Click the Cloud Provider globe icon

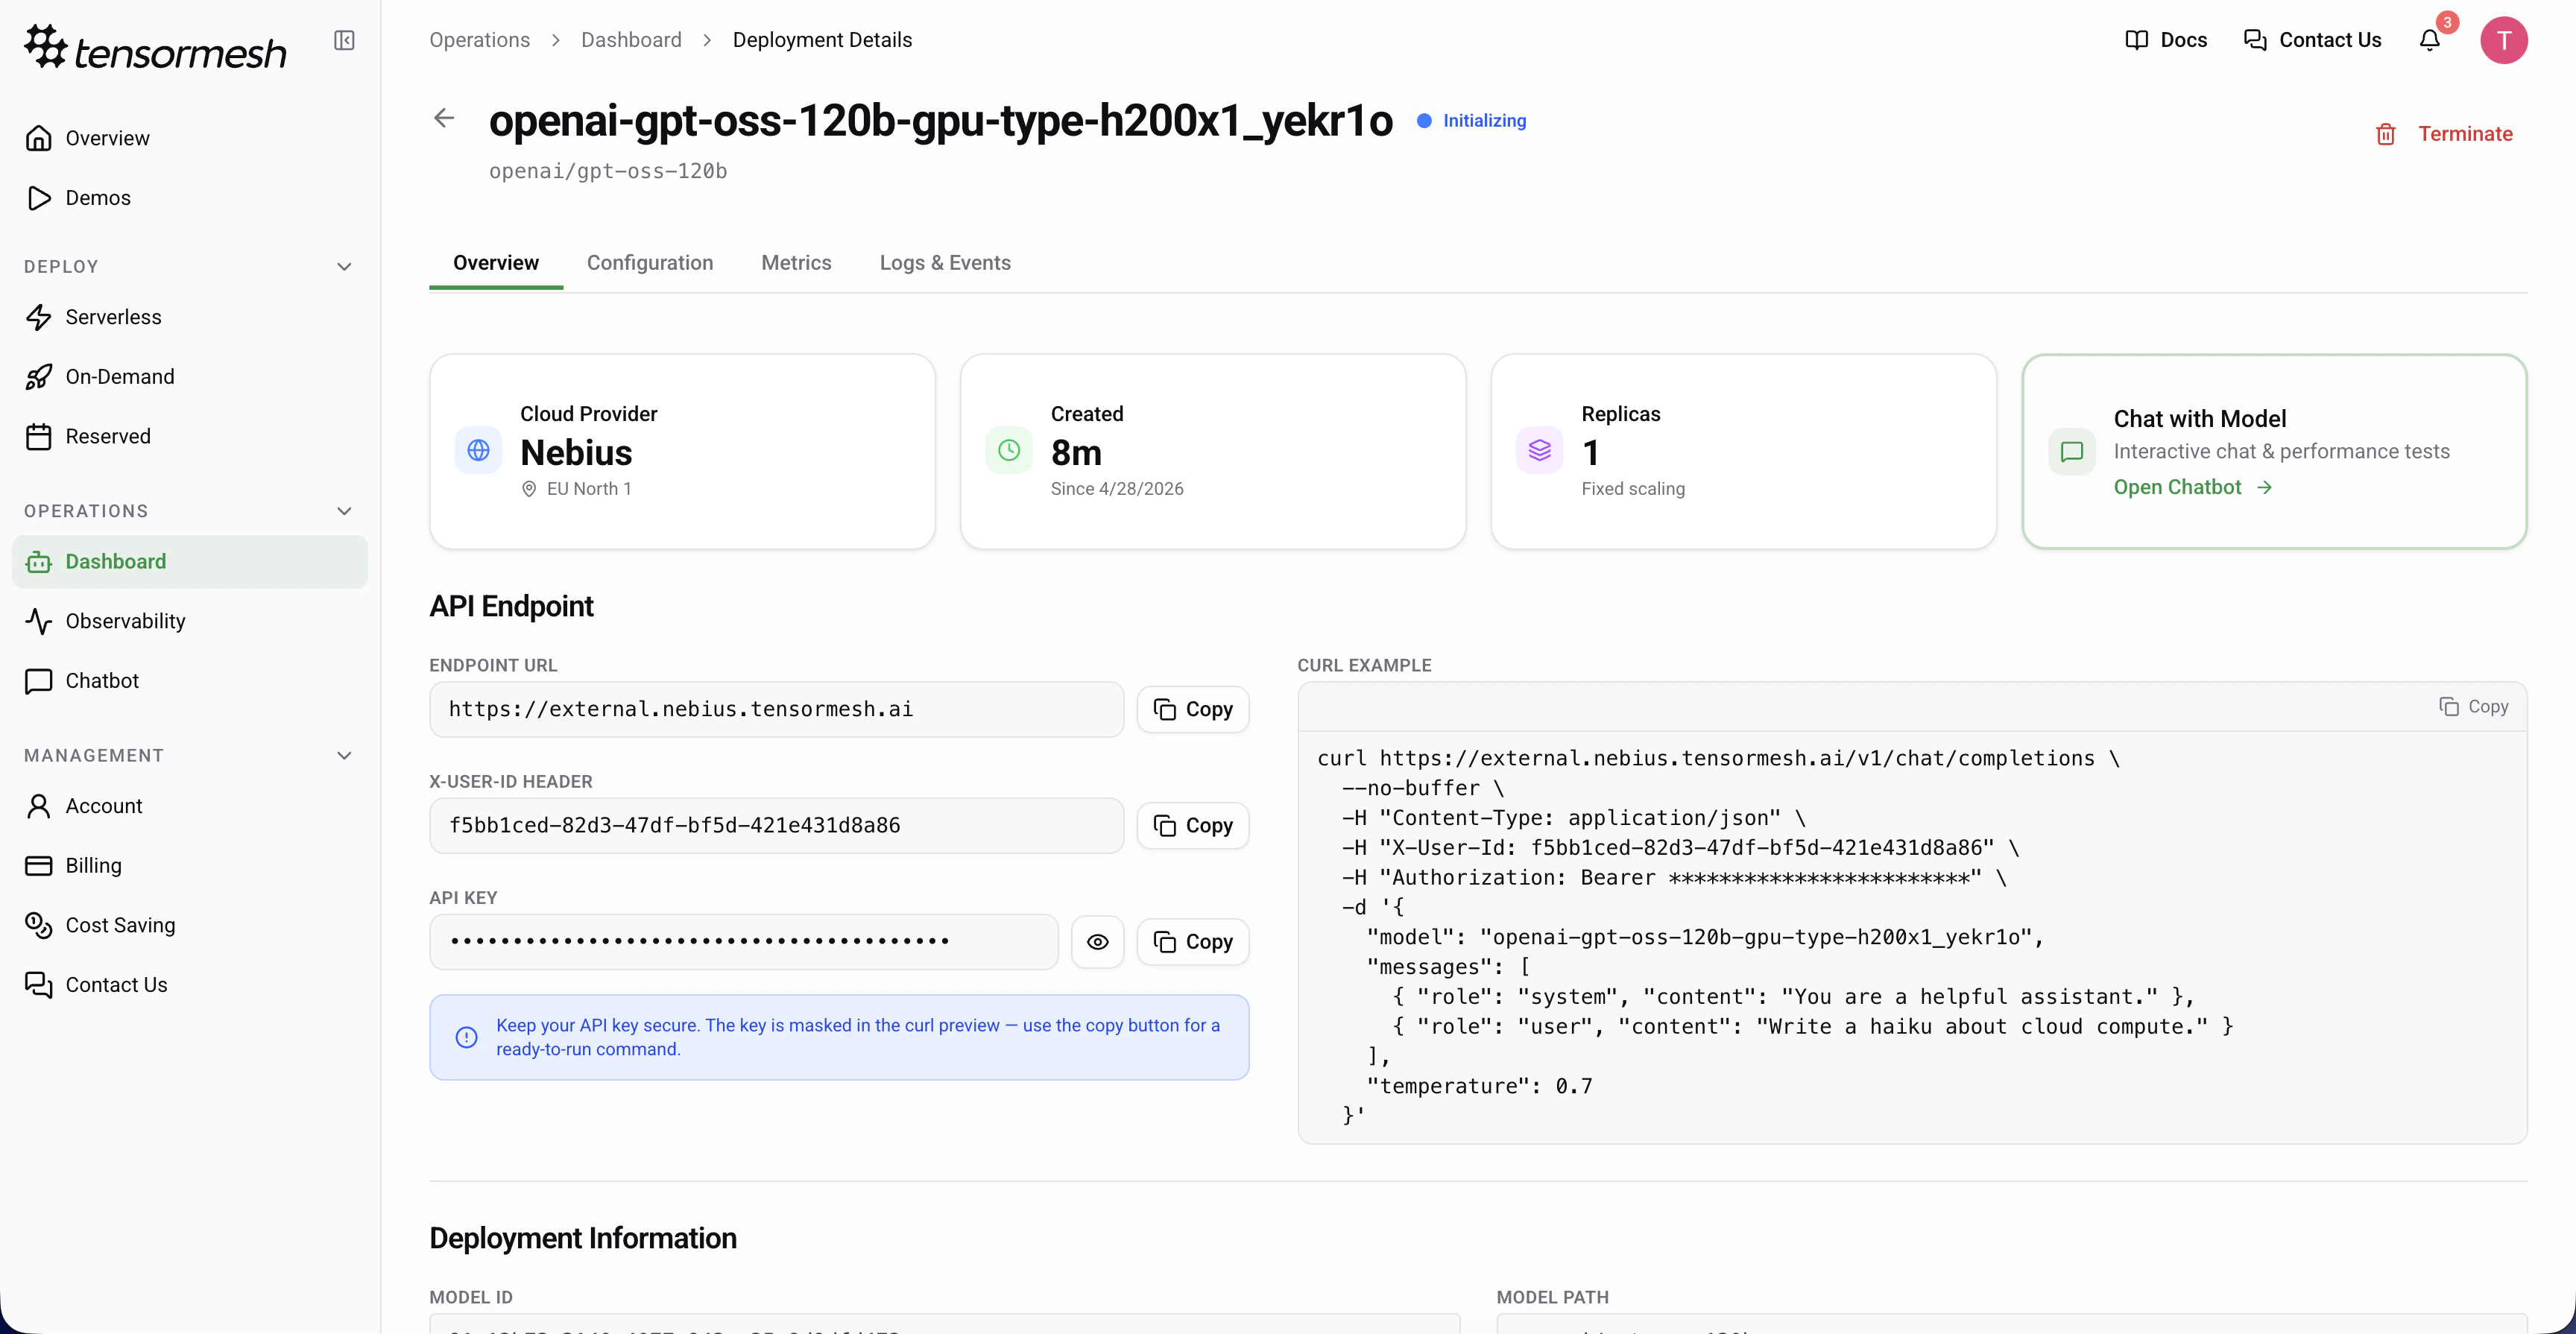[479, 450]
